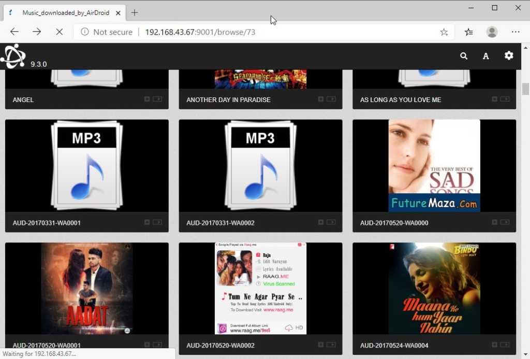Open the AUD-20170520-WA0002 title link

pos(220,346)
